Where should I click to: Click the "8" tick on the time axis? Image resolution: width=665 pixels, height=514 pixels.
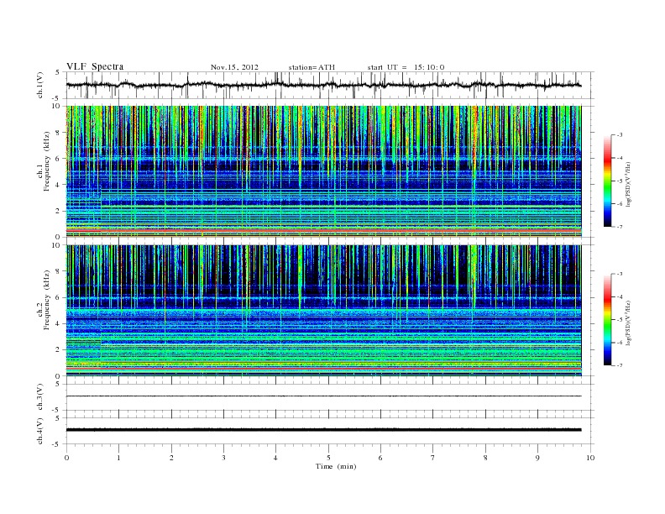(x=485, y=458)
